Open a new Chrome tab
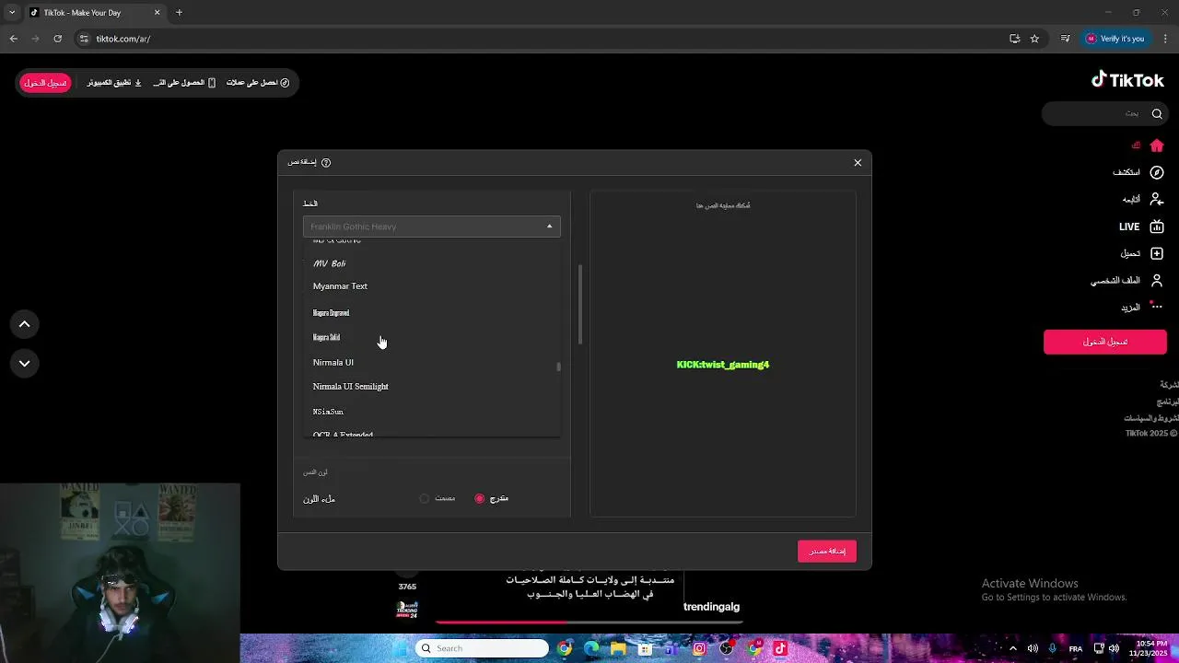 click(179, 13)
